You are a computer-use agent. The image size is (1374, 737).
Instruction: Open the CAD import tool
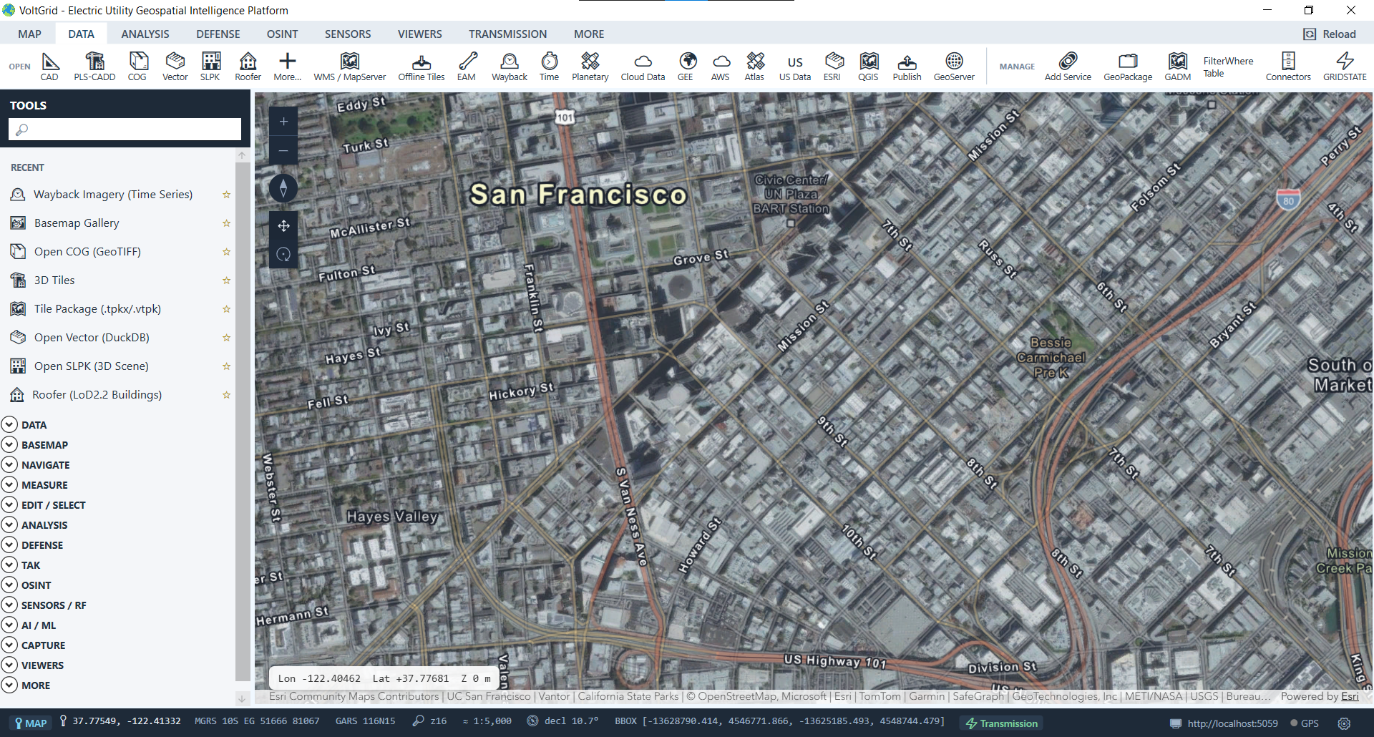(x=49, y=67)
